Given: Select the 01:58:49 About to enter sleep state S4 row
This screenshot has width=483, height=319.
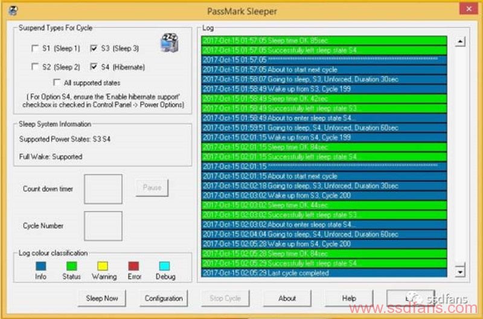Looking at the screenshot, I should point(324,118).
